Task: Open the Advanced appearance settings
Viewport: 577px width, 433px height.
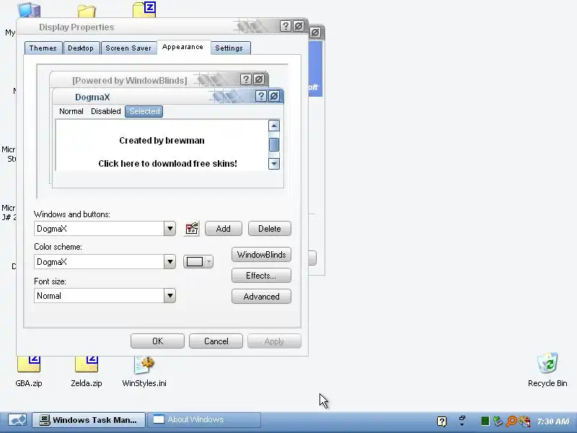Action: [x=261, y=297]
